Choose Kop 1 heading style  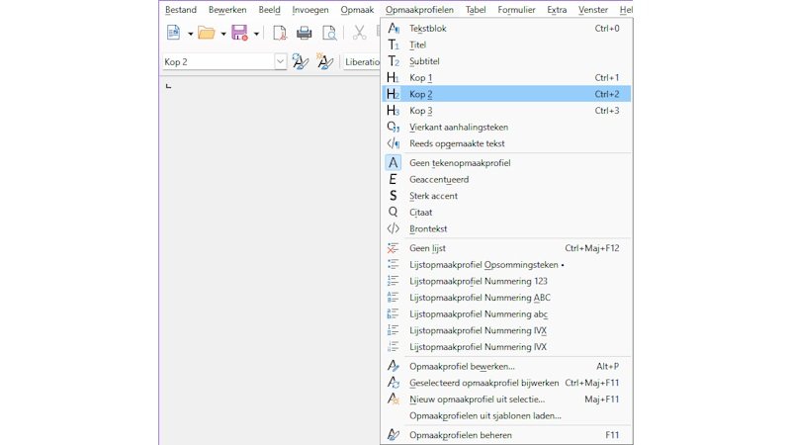tap(506, 78)
